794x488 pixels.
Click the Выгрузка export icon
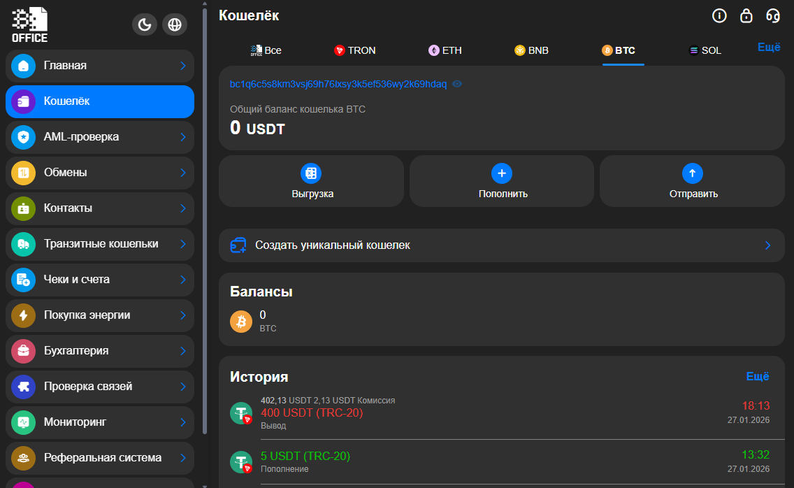[311, 173]
